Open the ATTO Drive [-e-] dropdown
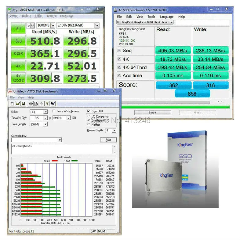The image size is (240, 240). [x=45, y=112]
